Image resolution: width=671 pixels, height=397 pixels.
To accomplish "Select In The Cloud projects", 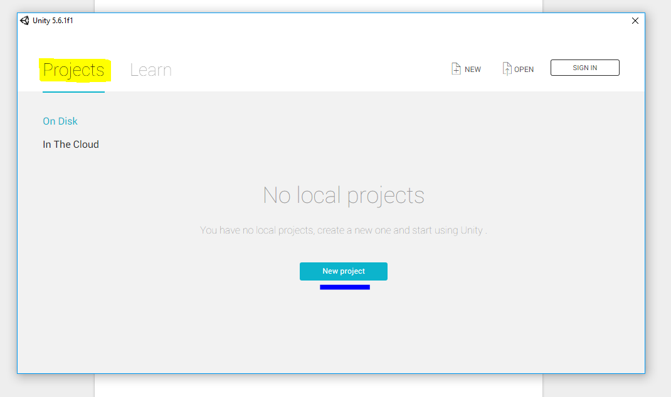I will 71,145.
